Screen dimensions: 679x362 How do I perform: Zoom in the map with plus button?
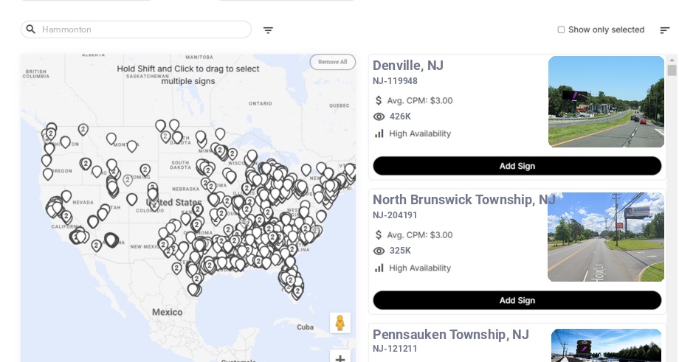click(340, 358)
